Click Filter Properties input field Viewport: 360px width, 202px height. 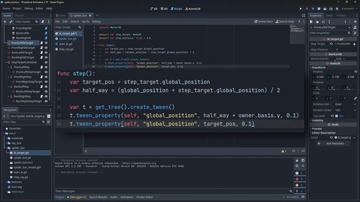pos(330,33)
